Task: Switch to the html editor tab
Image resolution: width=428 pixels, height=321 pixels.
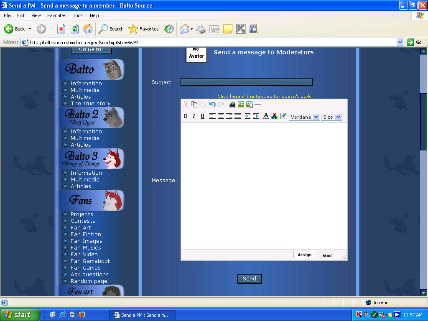Action: point(327,255)
